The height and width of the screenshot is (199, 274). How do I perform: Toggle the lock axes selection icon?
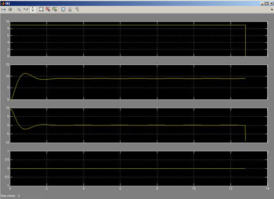pos(70,9)
